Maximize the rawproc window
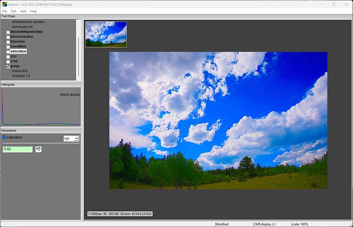The image size is (353, 227). [334, 4]
